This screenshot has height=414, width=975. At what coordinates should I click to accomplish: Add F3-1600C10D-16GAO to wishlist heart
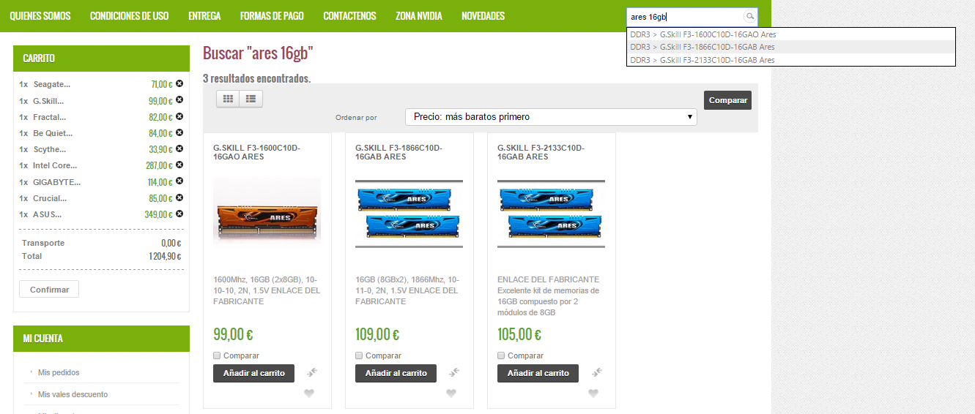tap(309, 393)
